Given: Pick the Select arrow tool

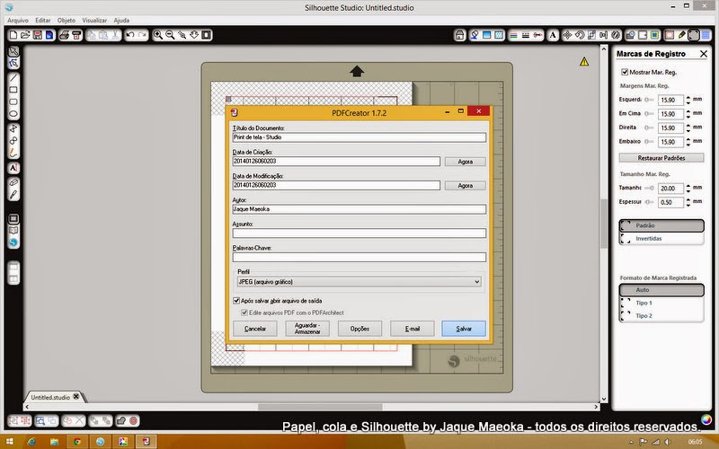Looking at the screenshot, I should 13,51.
